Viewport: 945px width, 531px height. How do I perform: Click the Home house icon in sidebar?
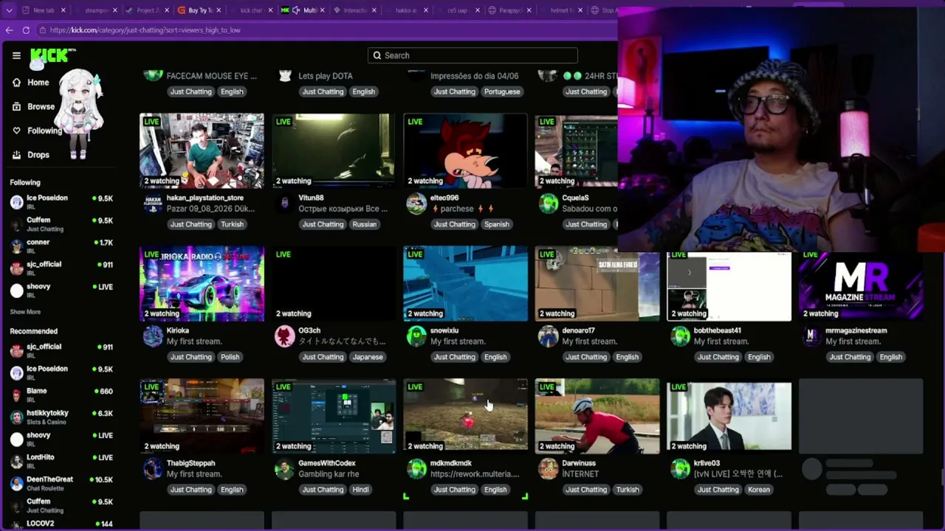tap(17, 83)
